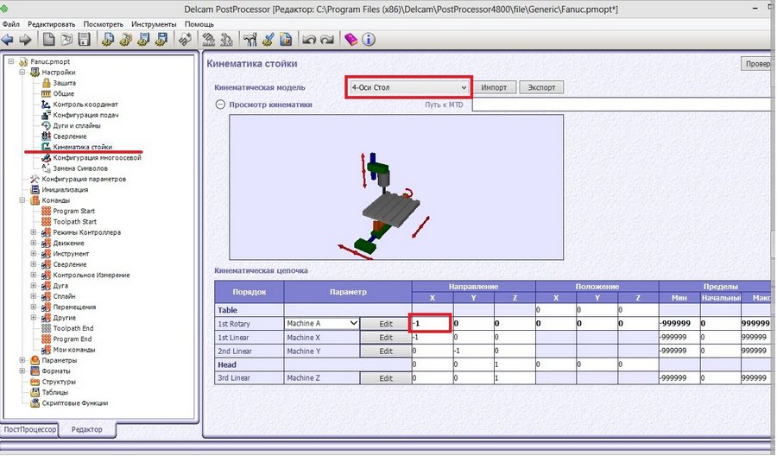Select Toolpath Start tree item
This screenshot has width=777, height=456.
(75, 222)
